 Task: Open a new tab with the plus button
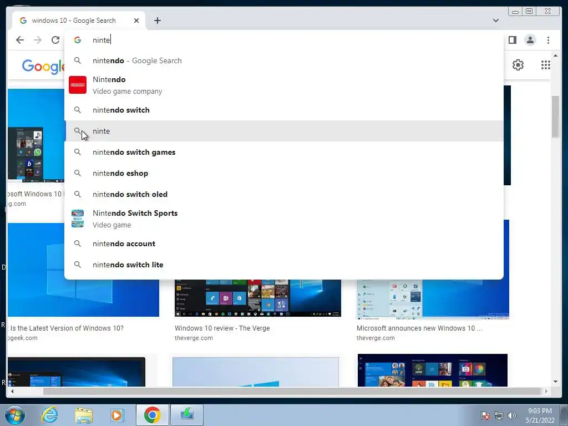point(157,21)
